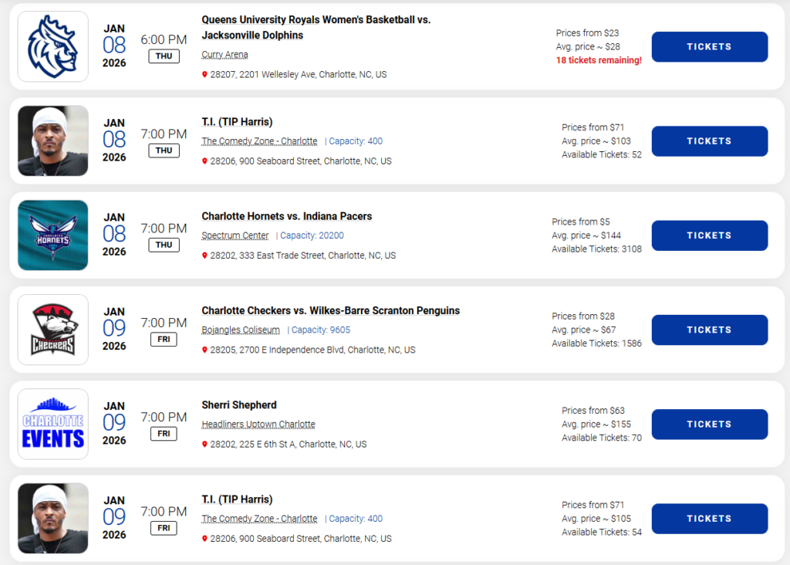790x565 pixels.
Task: Select the Sherri Shepherd event title
Action: tap(238, 405)
